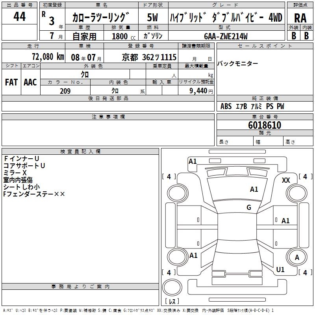The width and height of the screenshot is (315, 315).
Task: Click the inspection date 08年07月
Action: [86, 57]
